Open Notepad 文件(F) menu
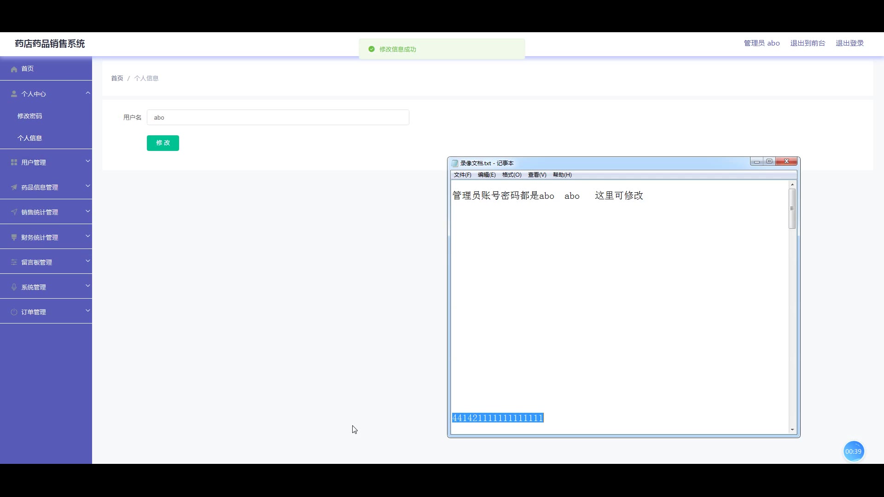Screen dimensions: 884x497 (462, 175)
